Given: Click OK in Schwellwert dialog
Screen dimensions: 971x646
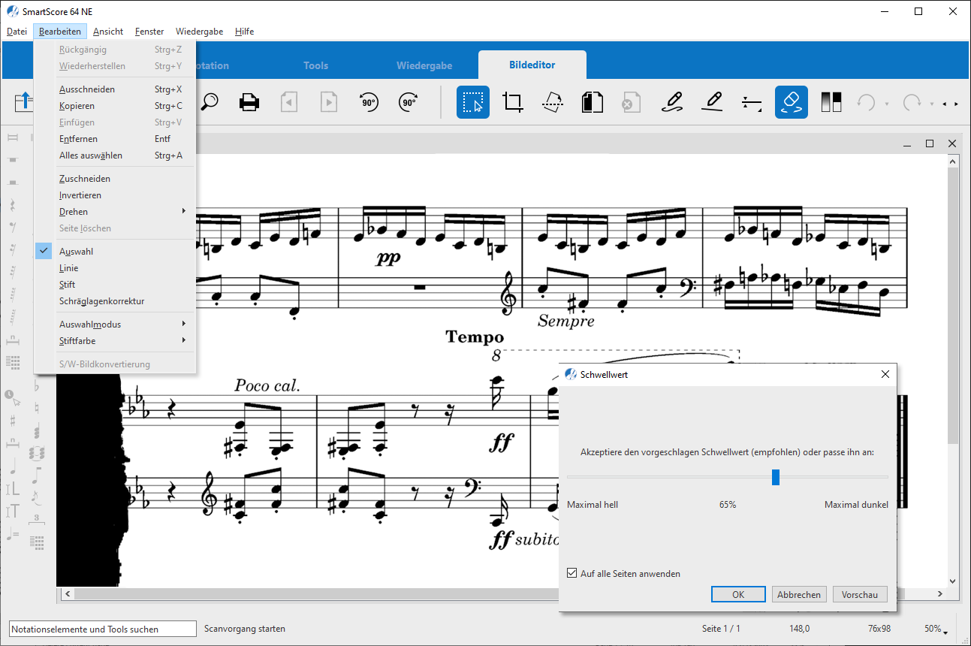Looking at the screenshot, I should (738, 594).
